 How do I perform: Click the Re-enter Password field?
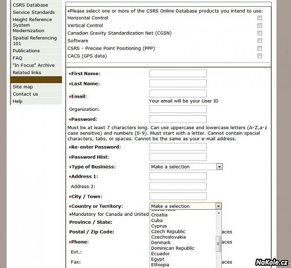click(178, 147)
